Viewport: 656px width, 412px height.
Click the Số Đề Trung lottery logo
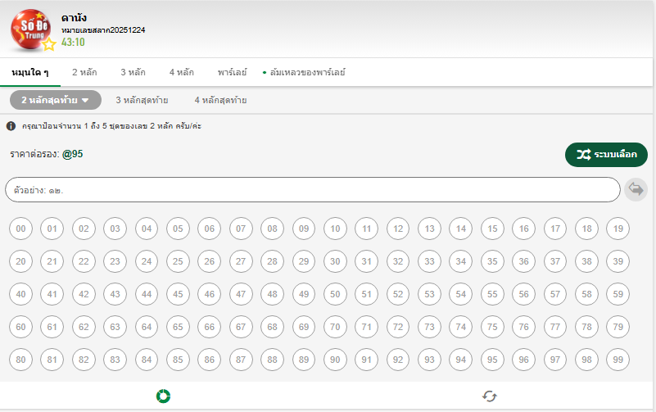coord(30,29)
